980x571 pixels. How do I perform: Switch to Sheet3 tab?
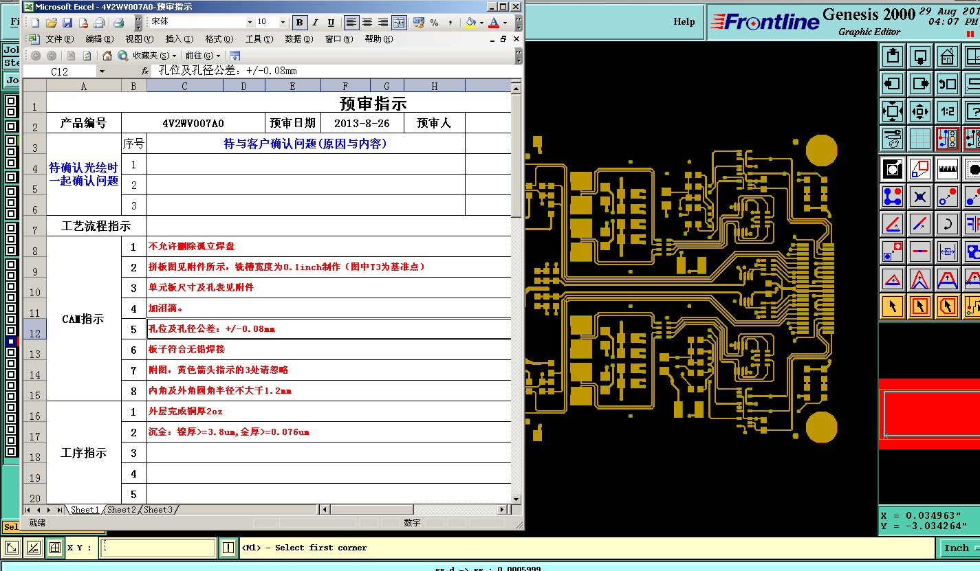point(157,510)
